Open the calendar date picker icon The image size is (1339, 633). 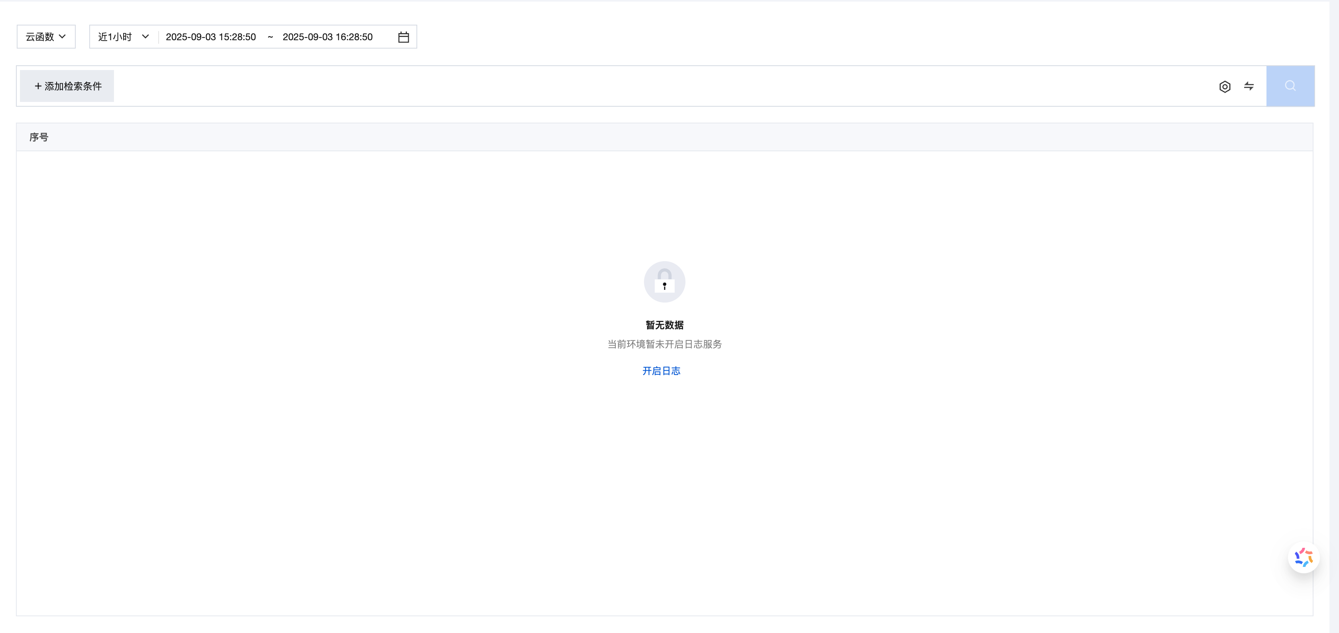coord(403,37)
